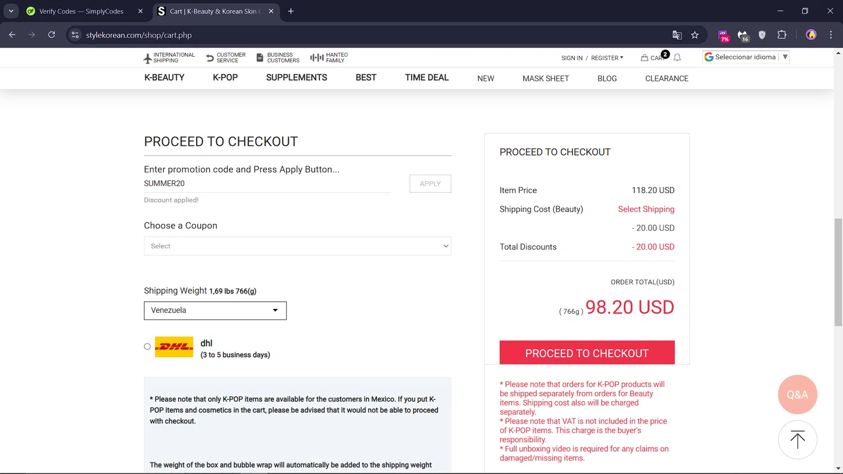Screen dimensions: 843x474
Task: Switch to Verify Codes — SimplyCodes tab
Action: [81, 11]
